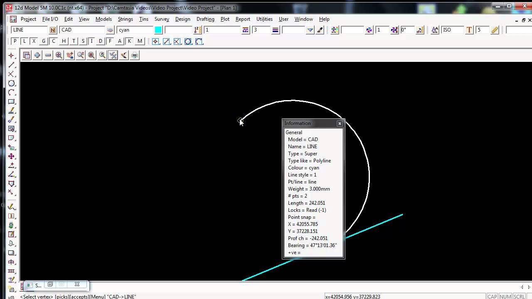Click the pan hand icon in plan toolbar
532x299 pixels.
coord(70,55)
